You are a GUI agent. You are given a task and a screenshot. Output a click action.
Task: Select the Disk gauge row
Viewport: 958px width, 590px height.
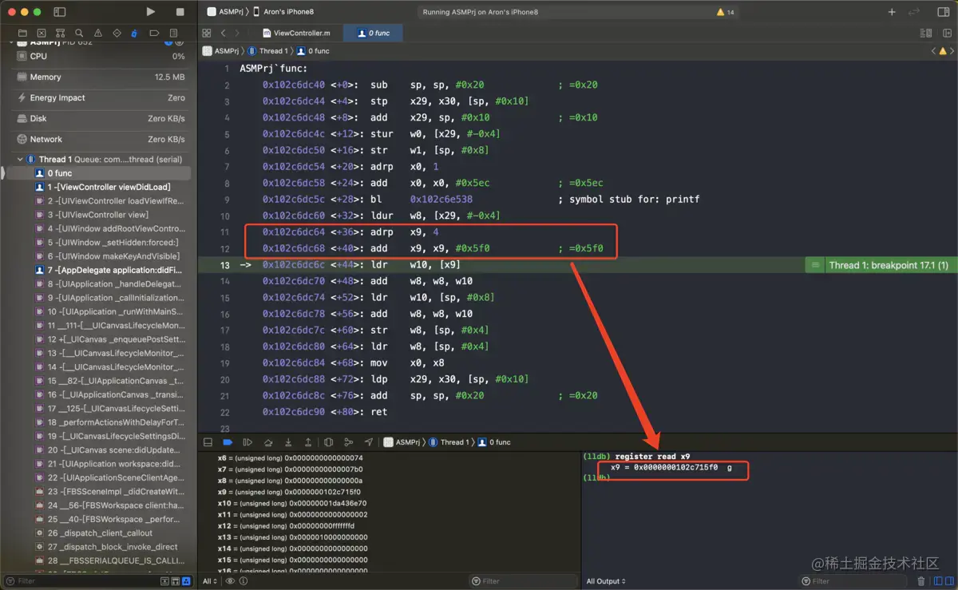pos(101,118)
